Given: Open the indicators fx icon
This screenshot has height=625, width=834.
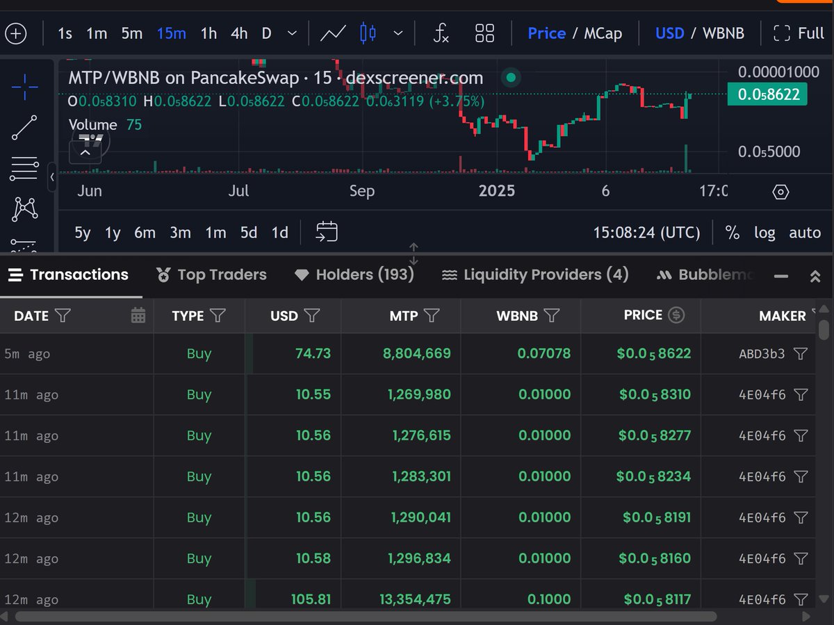Looking at the screenshot, I should pos(441,33).
